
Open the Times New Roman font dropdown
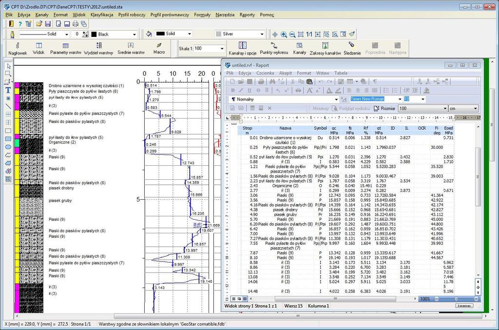coord(400,99)
